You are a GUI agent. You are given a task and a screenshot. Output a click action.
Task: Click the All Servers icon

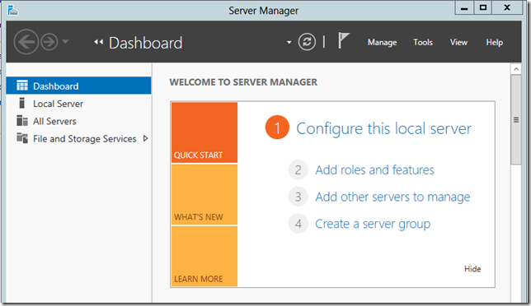(x=22, y=121)
